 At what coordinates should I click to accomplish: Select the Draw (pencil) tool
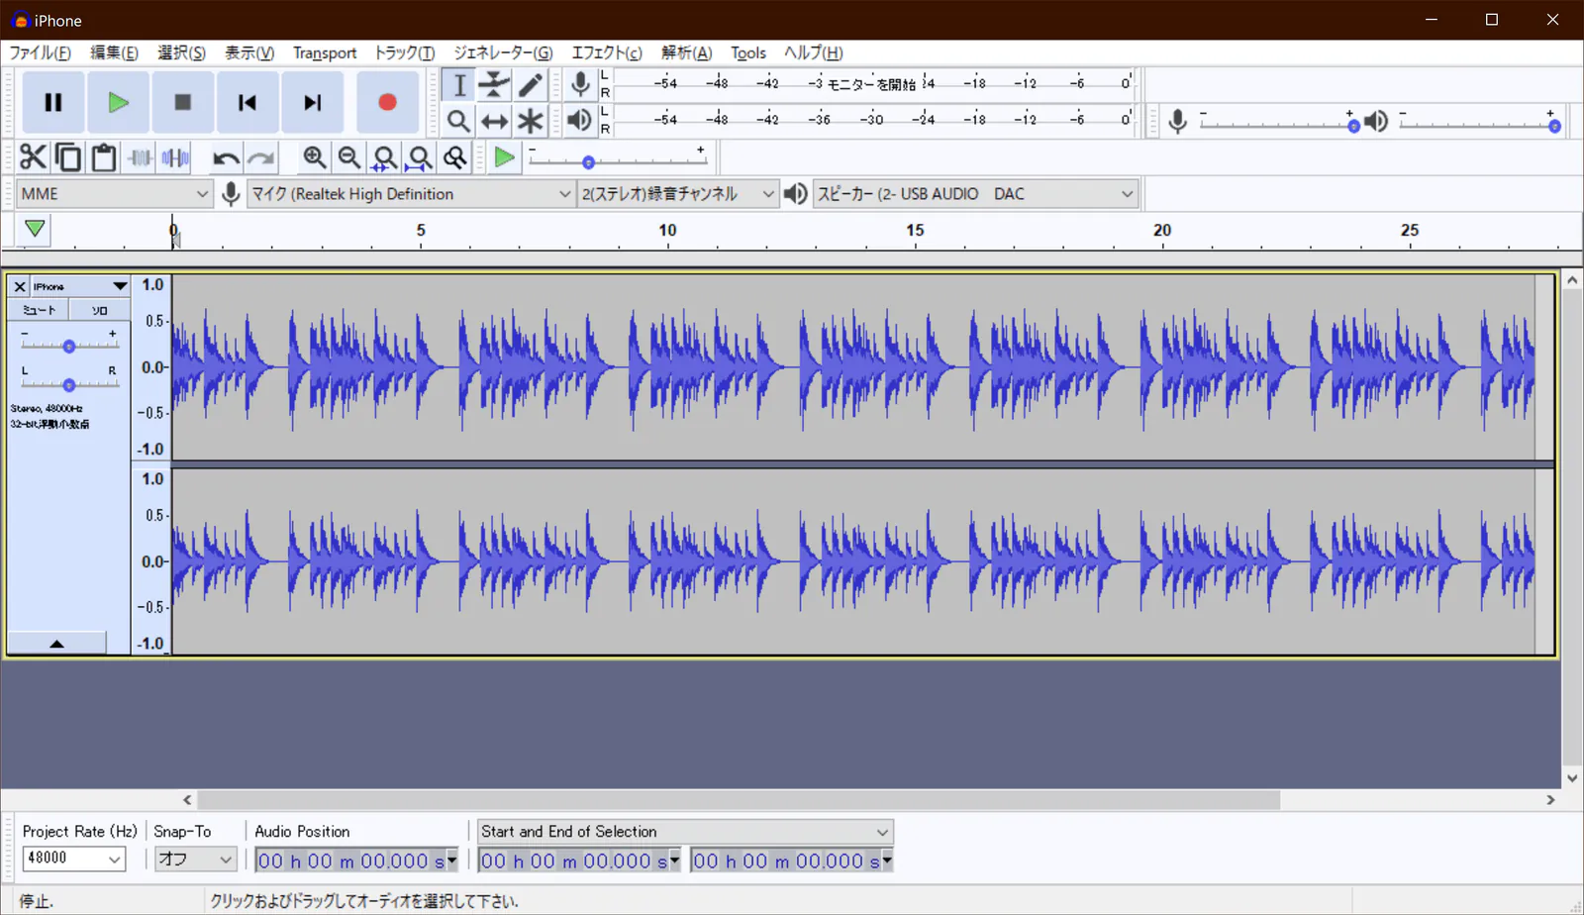tap(531, 85)
